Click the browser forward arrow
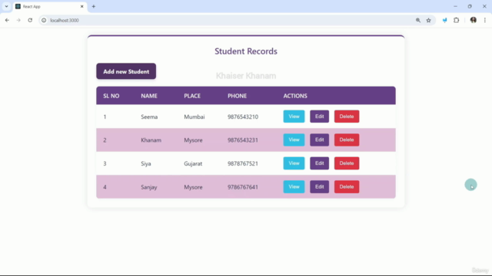Viewport: 492px width, 276px height. point(18,21)
